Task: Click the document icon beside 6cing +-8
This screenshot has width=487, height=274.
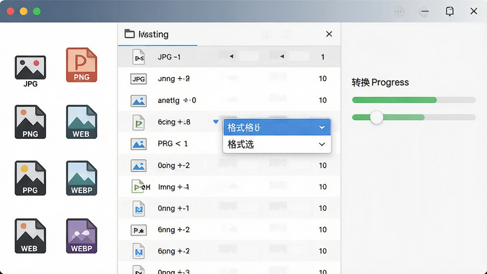Action: [138, 122]
